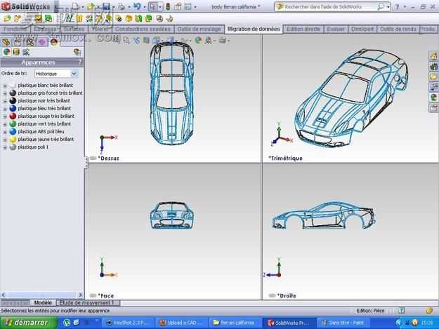Click the icon at right of Appearances panel toolbar
Image resolution: width=439 pixels, height=329 pixels.
click(77, 52)
